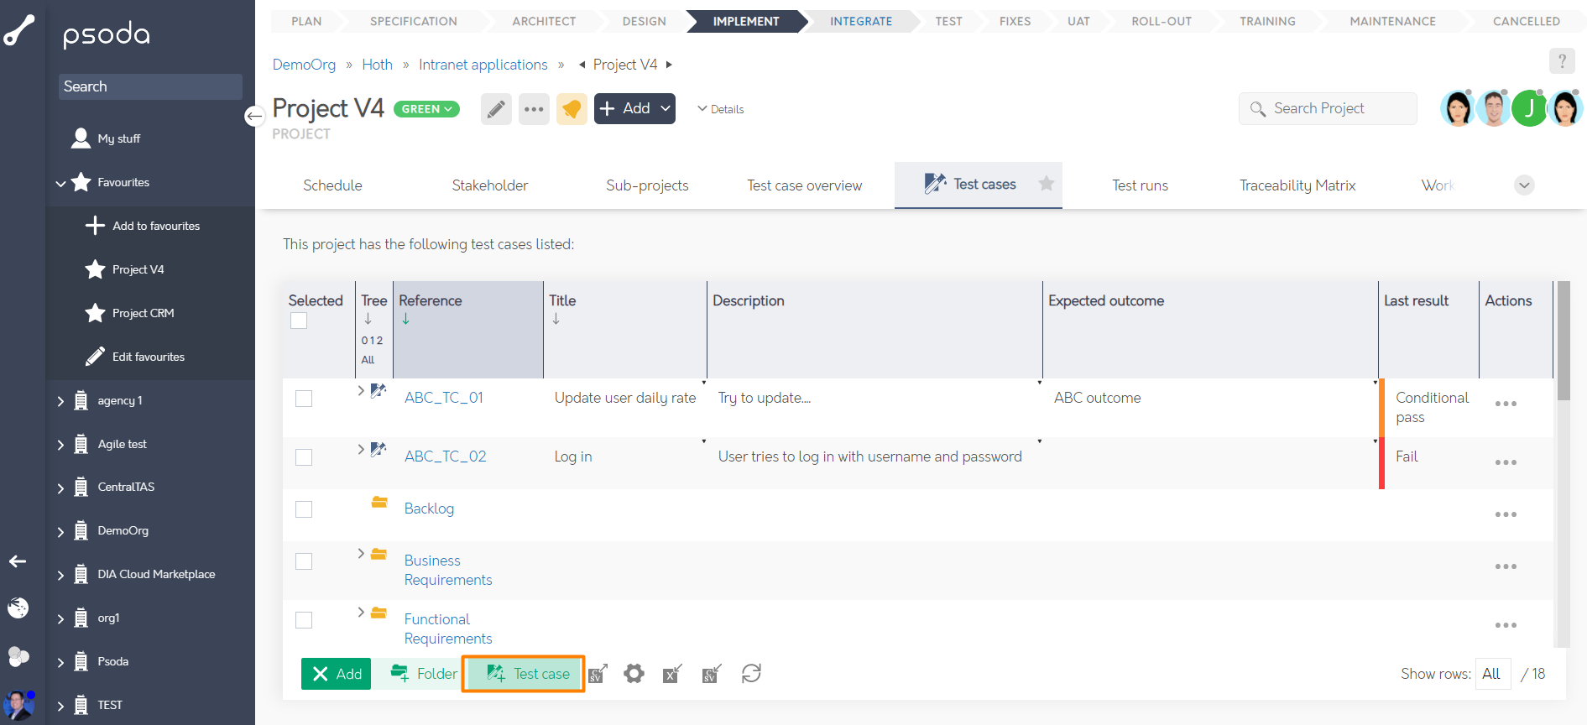Screen dimensions: 1587x725
Task: Select checkbox for Business Requirements row
Action: click(304, 561)
